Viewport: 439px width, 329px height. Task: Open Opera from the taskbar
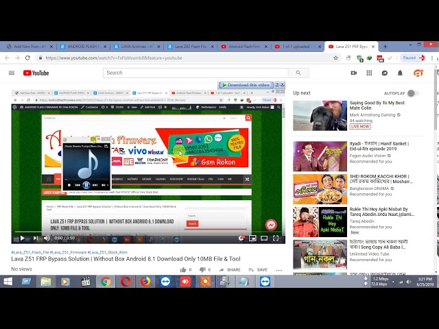pos(125,282)
